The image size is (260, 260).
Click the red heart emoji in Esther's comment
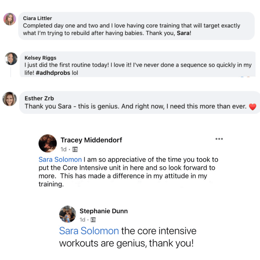coord(252,107)
